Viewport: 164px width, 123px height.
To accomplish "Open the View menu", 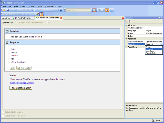I will tap(16, 6).
